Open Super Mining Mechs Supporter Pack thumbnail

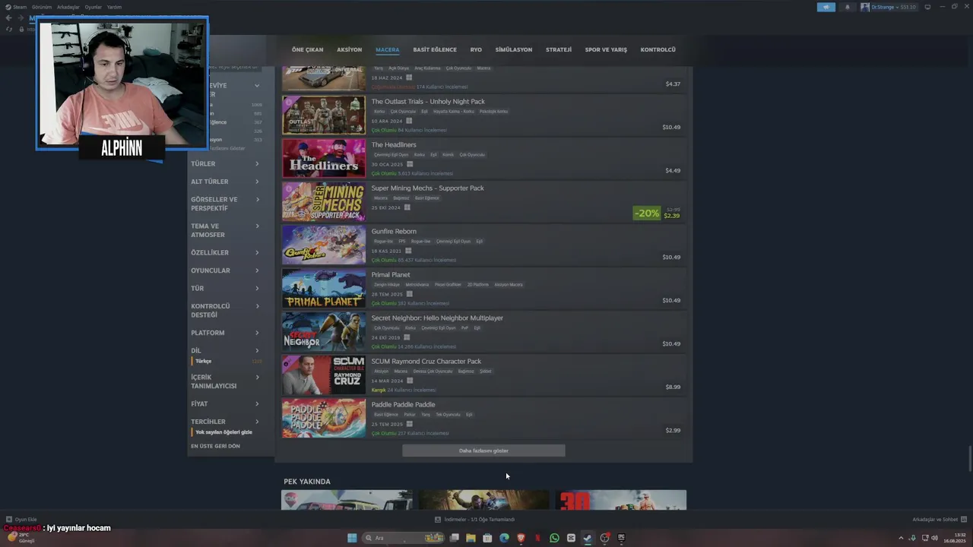[324, 201]
